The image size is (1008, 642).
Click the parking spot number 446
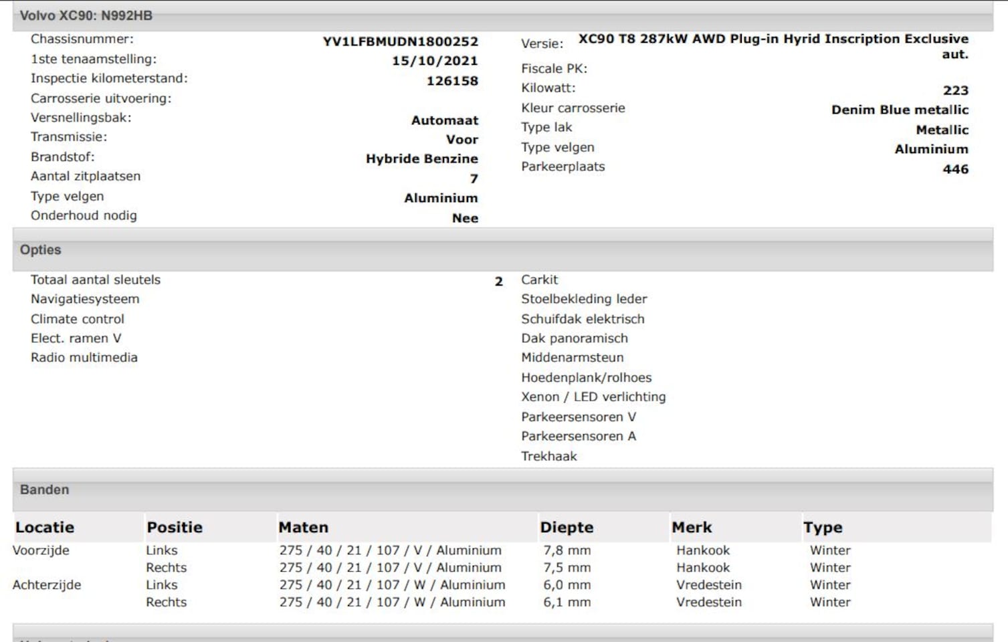(x=955, y=169)
